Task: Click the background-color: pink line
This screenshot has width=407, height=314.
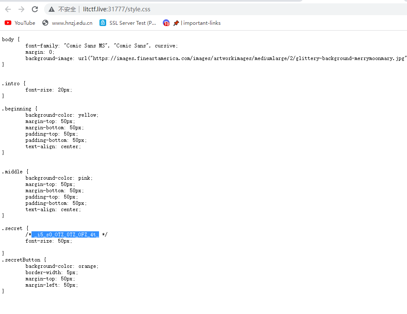Action: (59, 178)
